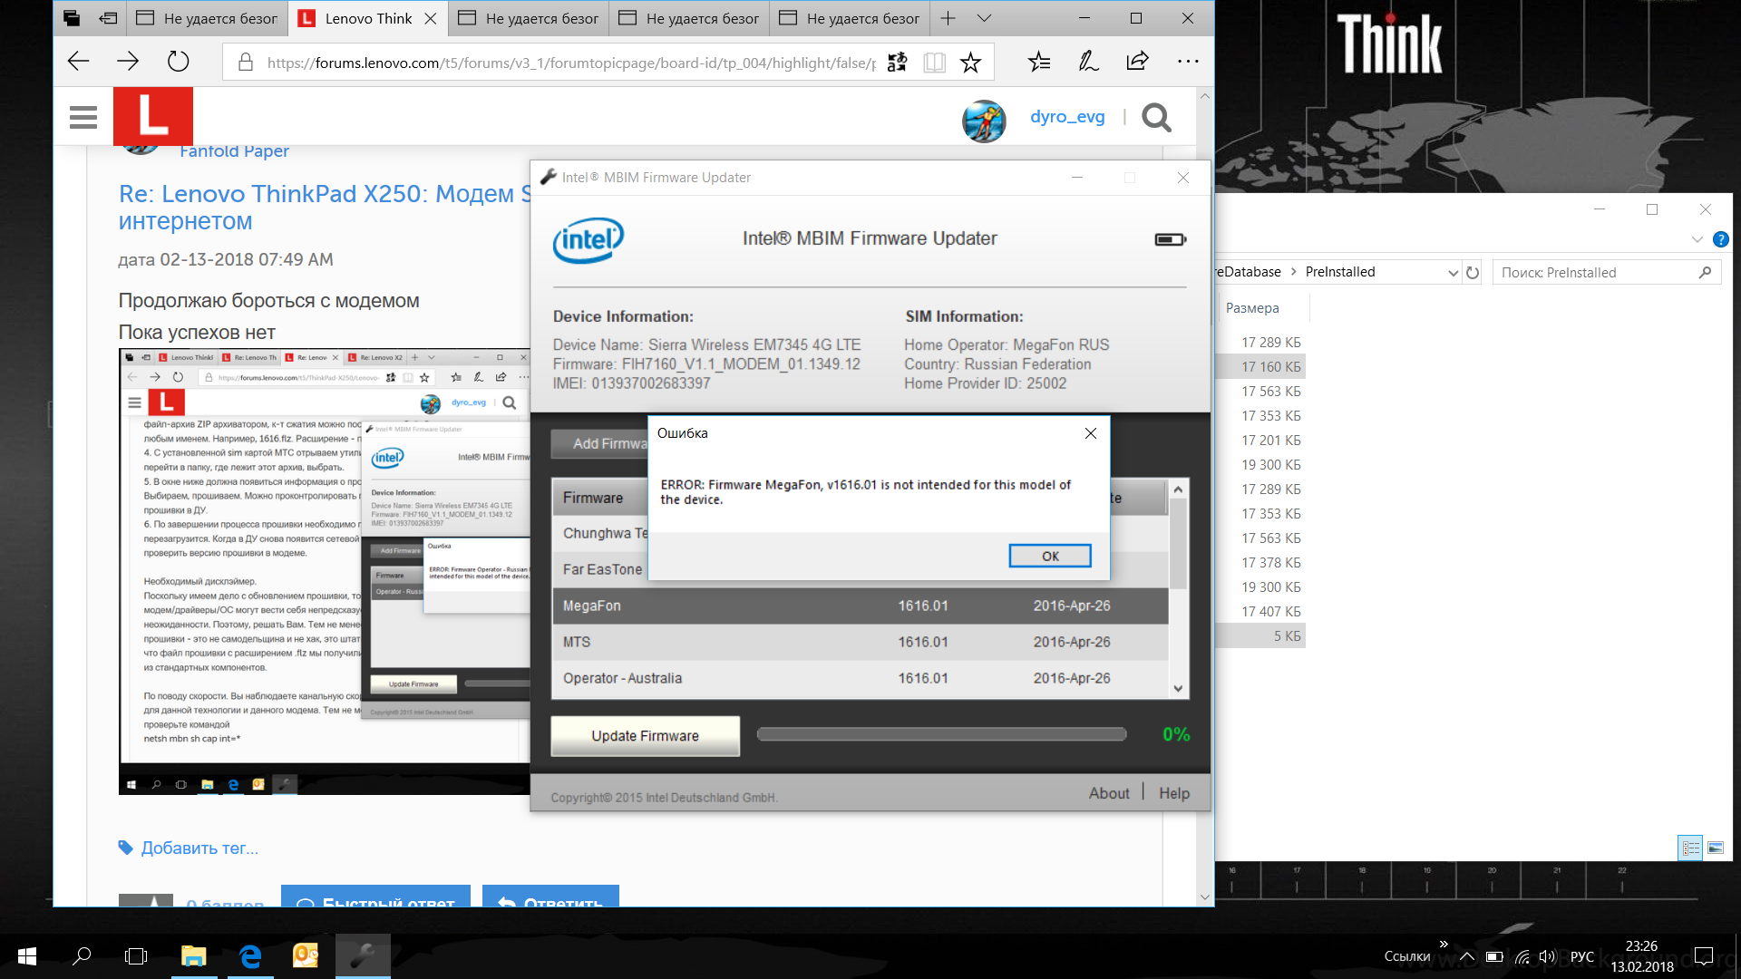
Task: Click the Edge page scroll-down arrow
Action: [1205, 897]
